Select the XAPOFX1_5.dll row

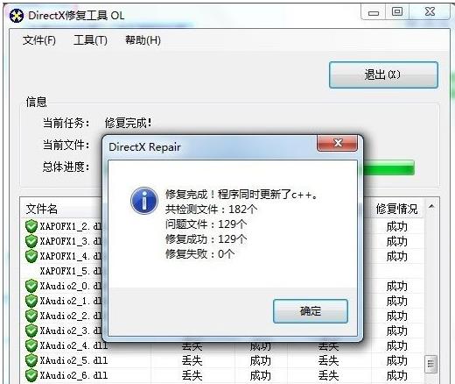[x=221, y=271]
